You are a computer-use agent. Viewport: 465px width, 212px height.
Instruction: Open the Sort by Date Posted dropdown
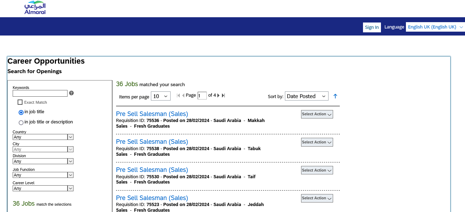[x=306, y=96]
